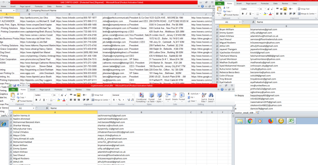Click Increase Font Size in the bottom window

tap(62, 95)
